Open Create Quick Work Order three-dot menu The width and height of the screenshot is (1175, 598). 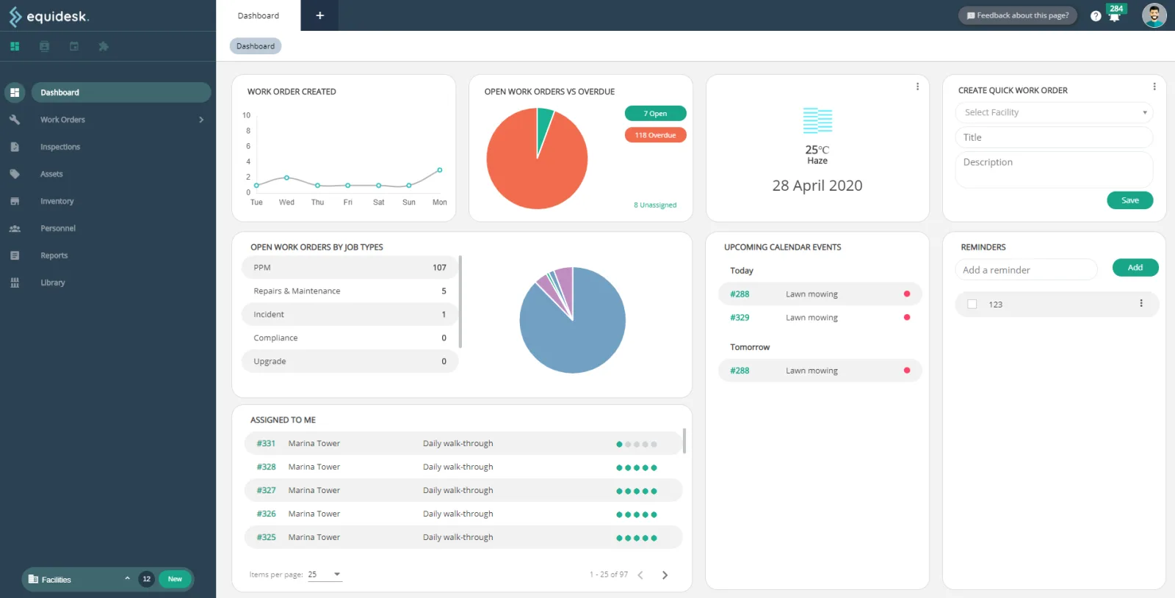1154,87
